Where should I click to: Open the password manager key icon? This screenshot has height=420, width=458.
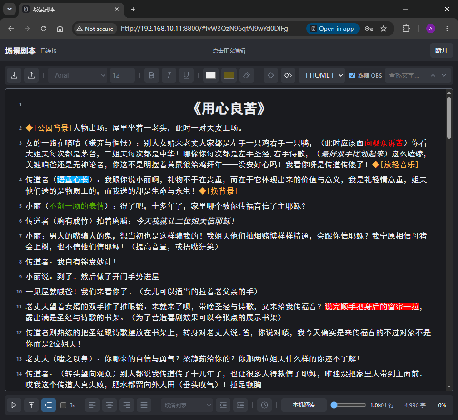click(x=369, y=29)
